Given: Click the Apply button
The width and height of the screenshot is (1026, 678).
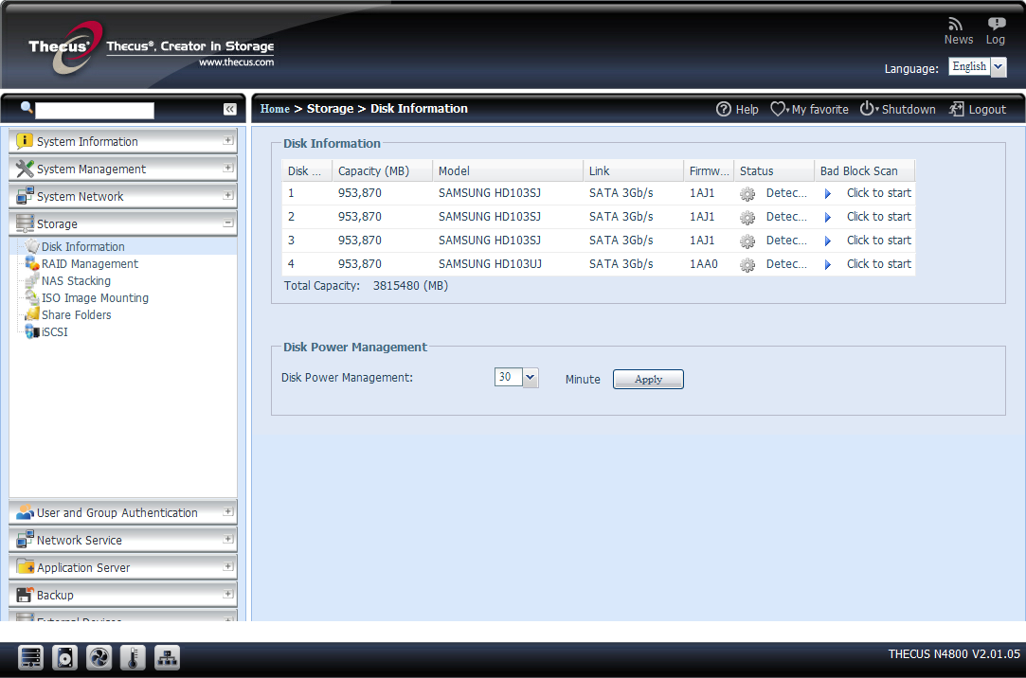Looking at the screenshot, I should (x=648, y=379).
